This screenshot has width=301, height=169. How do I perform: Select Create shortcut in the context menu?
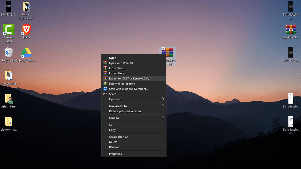tap(134, 136)
